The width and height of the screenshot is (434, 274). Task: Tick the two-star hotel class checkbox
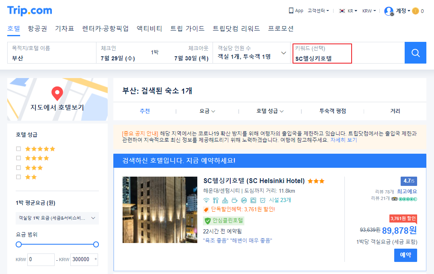[x=18, y=177]
